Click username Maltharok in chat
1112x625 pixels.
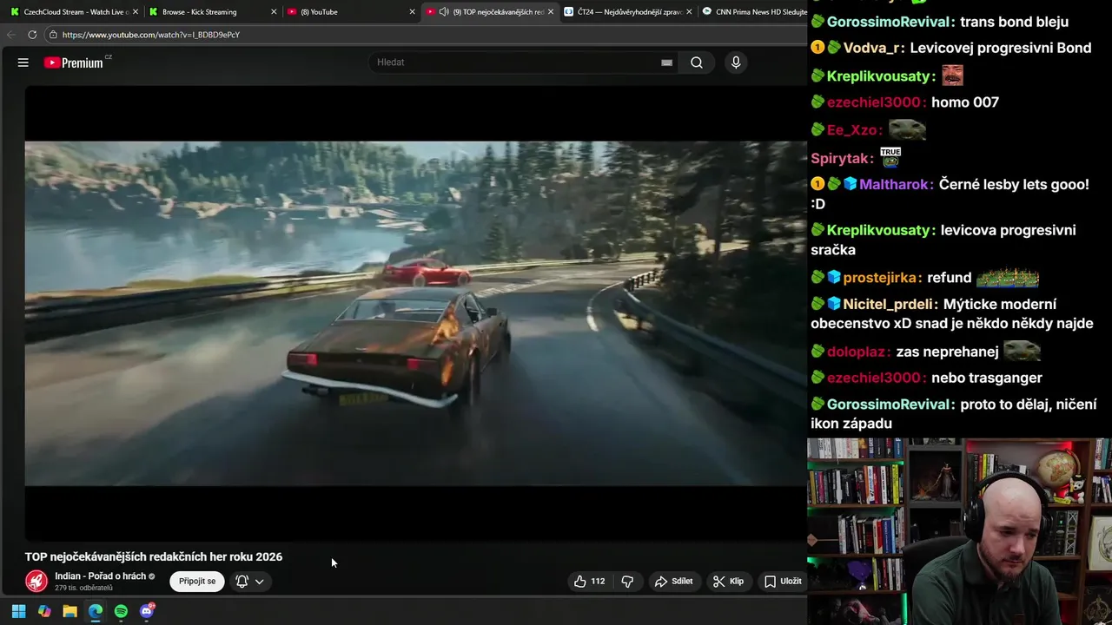(894, 184)
